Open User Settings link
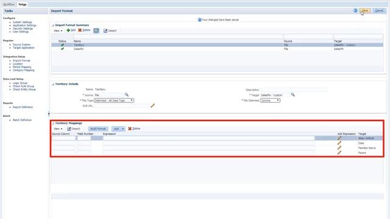 click(21, 32)
